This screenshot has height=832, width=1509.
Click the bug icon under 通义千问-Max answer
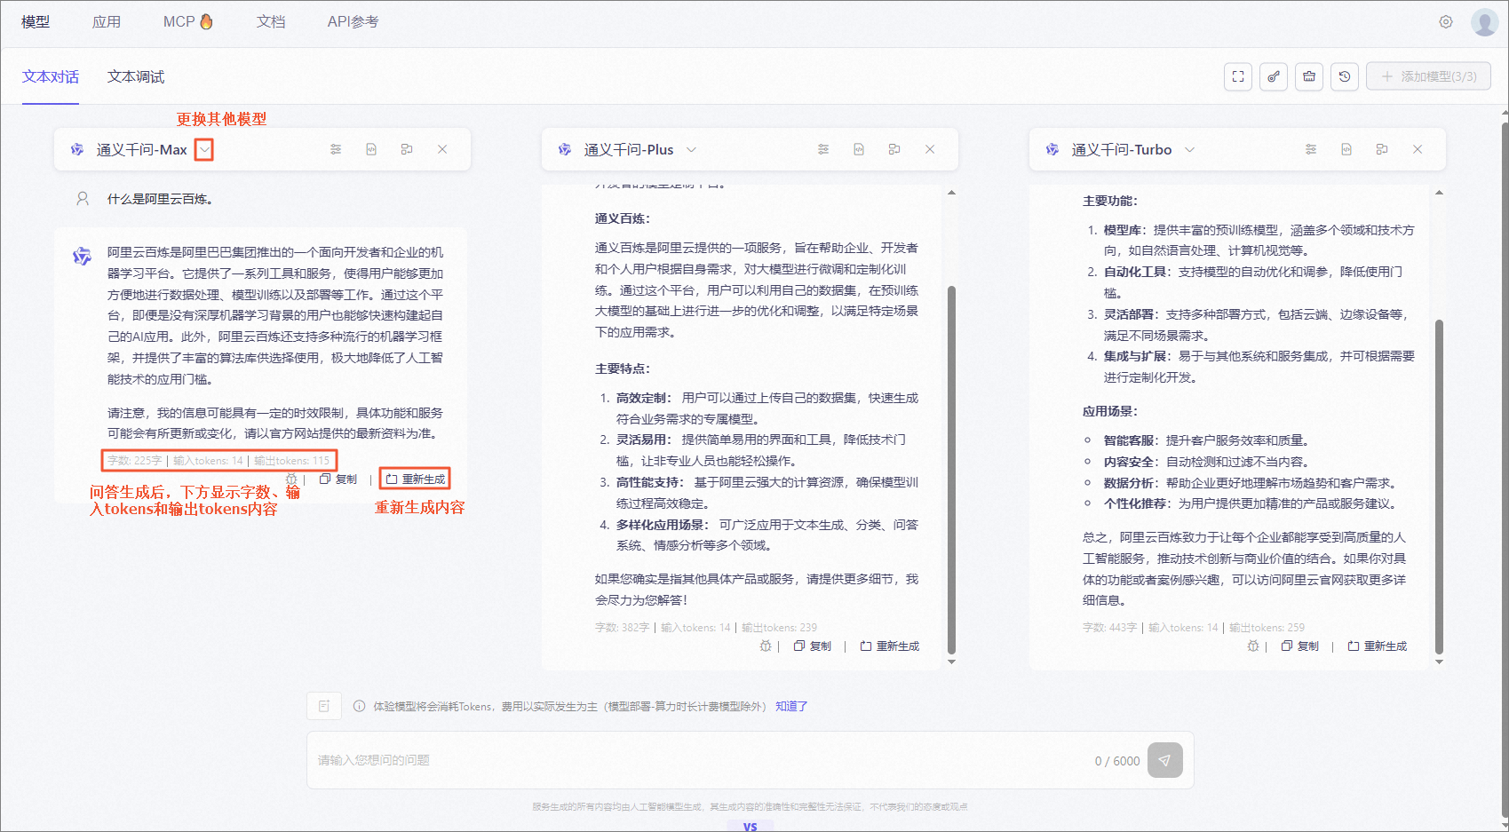291,479
